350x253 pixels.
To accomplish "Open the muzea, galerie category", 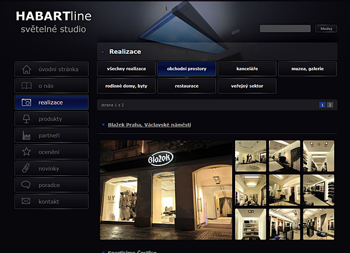I will (307, 69).
